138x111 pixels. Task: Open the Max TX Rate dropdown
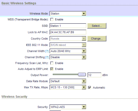(68, 87)
